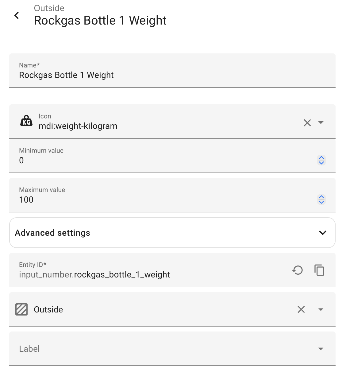Click into the Minimum value field
The width and height of the screenshot is (346, 372).
pyautogui.click(x=163, y=156)
